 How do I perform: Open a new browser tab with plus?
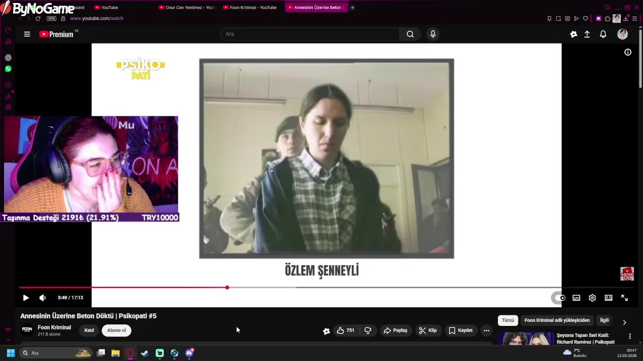(x=352, y=8)
